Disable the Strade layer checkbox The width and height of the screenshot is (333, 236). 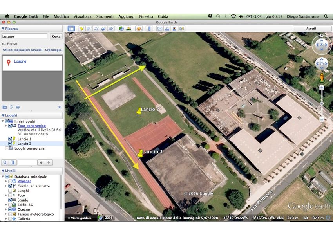pos(11,200)
